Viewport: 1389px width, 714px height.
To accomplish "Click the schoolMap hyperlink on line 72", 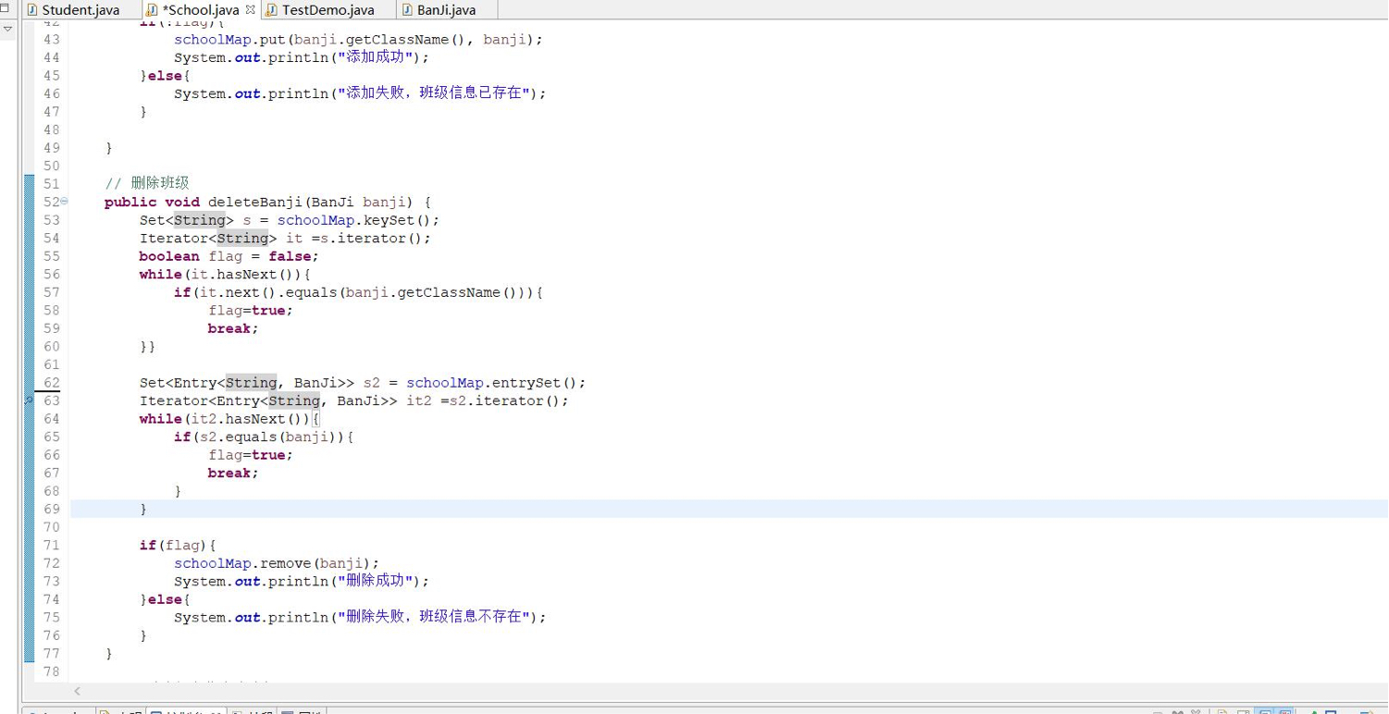I will click(x=212, y=563).
